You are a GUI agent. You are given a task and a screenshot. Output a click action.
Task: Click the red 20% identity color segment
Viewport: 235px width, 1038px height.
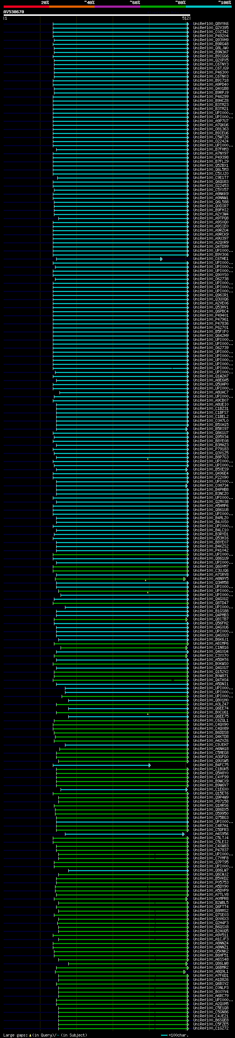26,7
